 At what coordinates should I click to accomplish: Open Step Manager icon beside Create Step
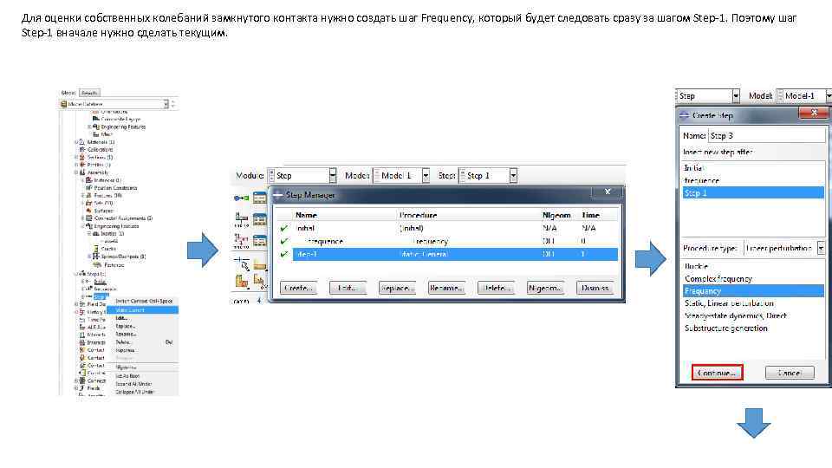click(x=259, y=198)
